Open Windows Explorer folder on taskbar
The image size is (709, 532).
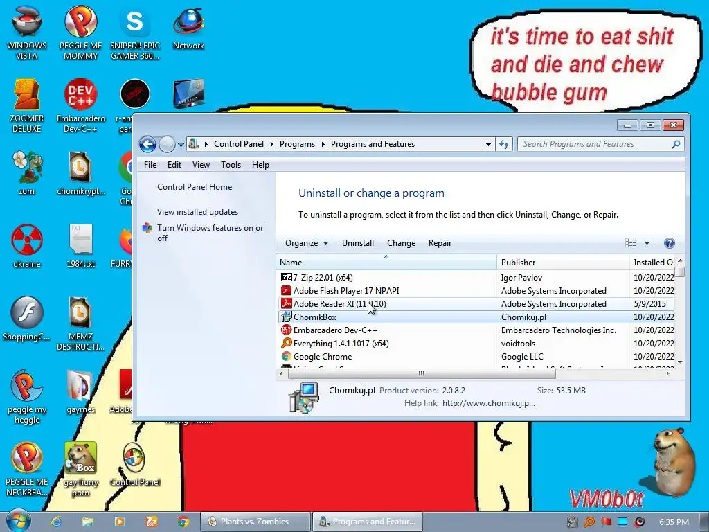(87, 522)
